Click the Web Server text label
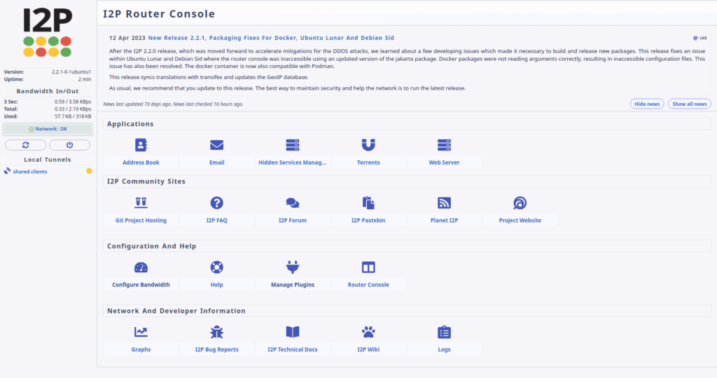717x378 pixels. tap(444, 162)
